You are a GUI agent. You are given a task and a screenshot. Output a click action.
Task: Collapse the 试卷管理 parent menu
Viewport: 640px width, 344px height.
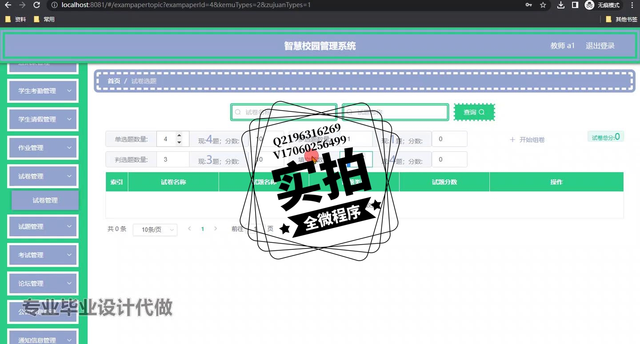pyautogui.click(x=43, y=176)
